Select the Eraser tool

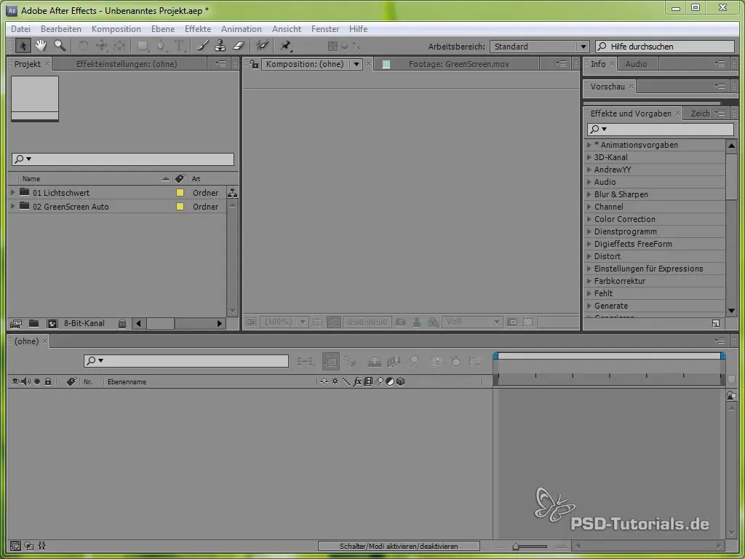coord(238,46)
